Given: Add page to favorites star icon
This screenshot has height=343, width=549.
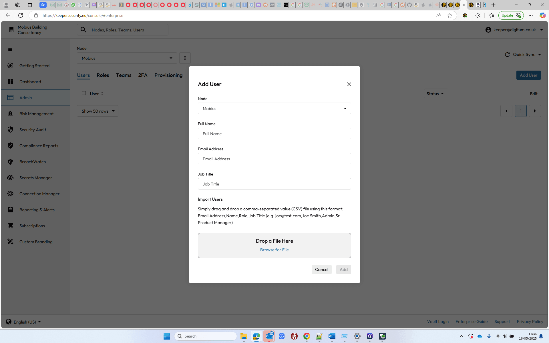Looking at the screenshot, I should tap(449, 15).
